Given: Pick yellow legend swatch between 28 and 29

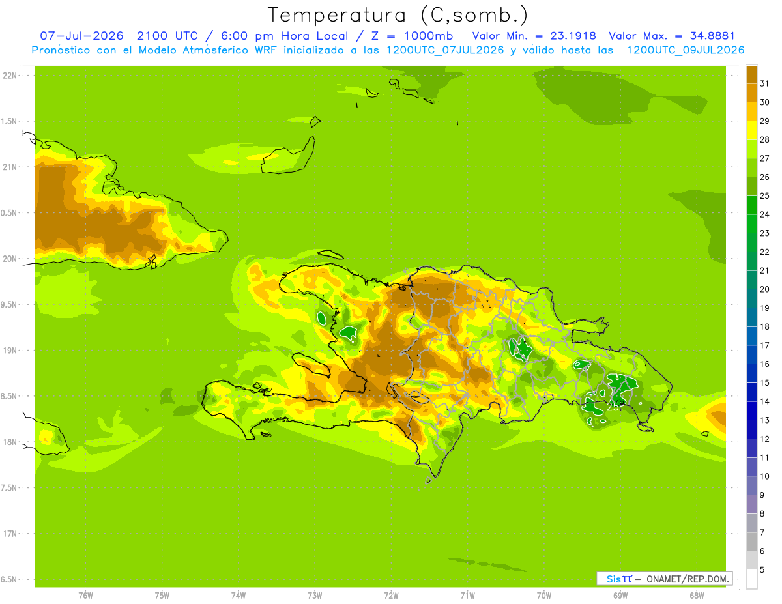Looking at the screenshot, I should (751, 130).
